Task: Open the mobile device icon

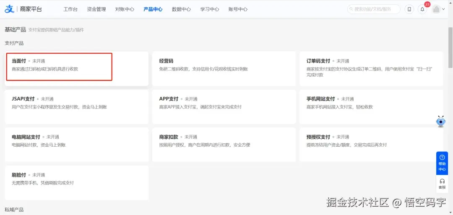Action: pyautogui.click(x=409, y=9)
